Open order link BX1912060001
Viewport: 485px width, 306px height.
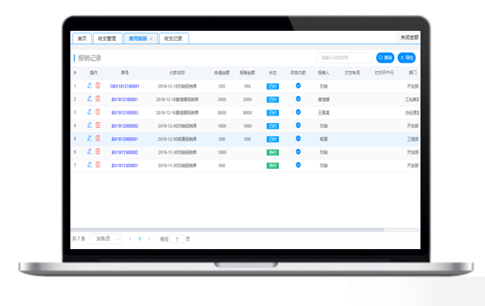point(125,140)
